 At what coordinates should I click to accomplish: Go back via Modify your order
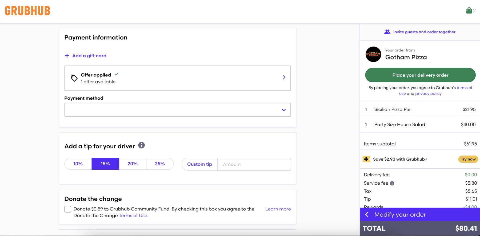coord(400,214)
